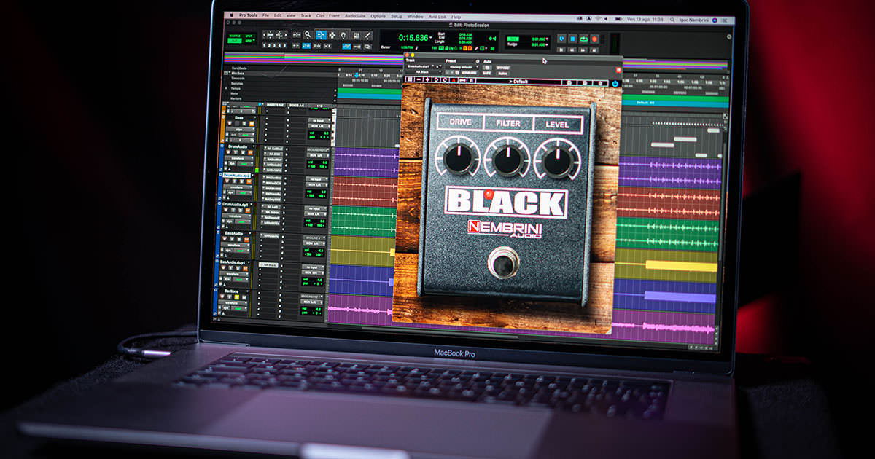Click the Min:Secs ruler label
The width and height of the screenshot is (875, 459).
(x=238, y=73)
